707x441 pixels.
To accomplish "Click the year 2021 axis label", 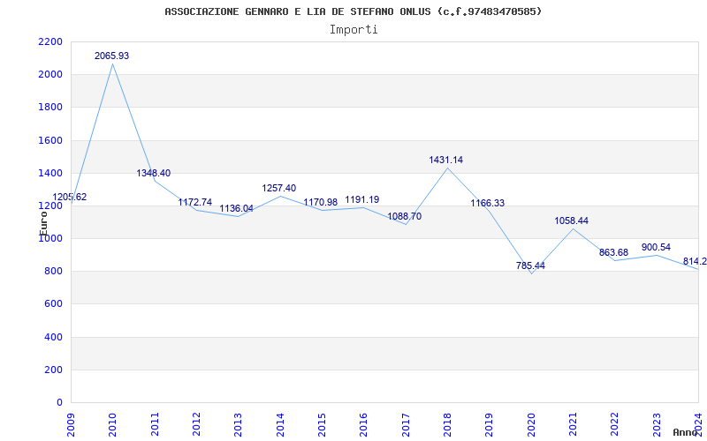I will pyautogui.click(x=573, y=424).
